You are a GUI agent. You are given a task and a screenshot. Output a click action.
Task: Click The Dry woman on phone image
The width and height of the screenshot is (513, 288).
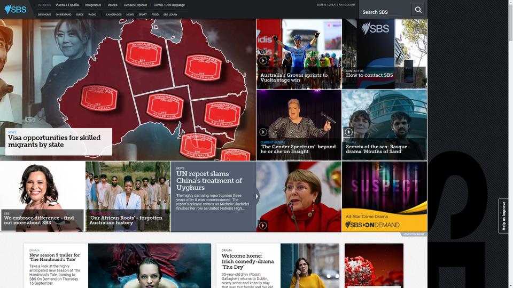click(310, 266)
